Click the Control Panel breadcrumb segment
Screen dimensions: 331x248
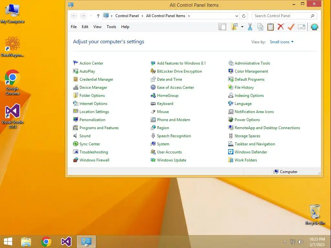coord(127,16)
